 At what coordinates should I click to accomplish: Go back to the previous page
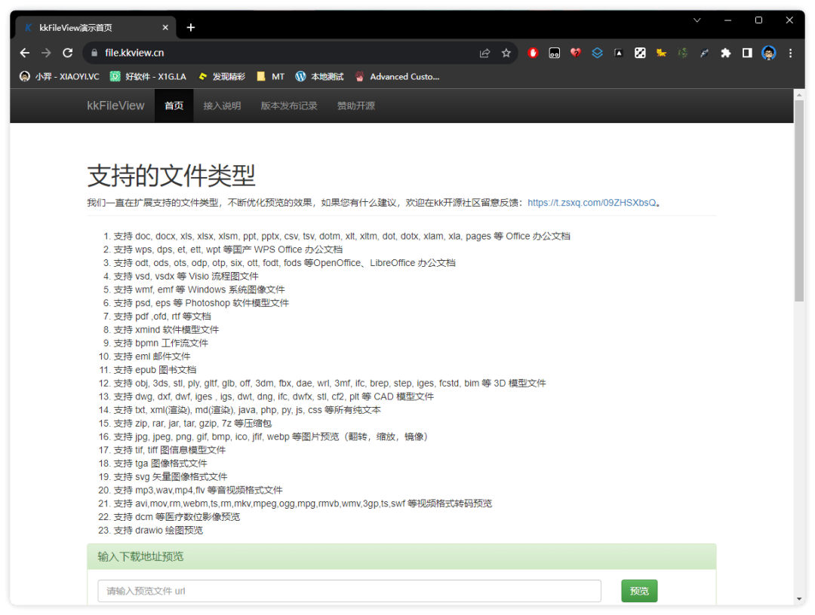pos(24,53)
